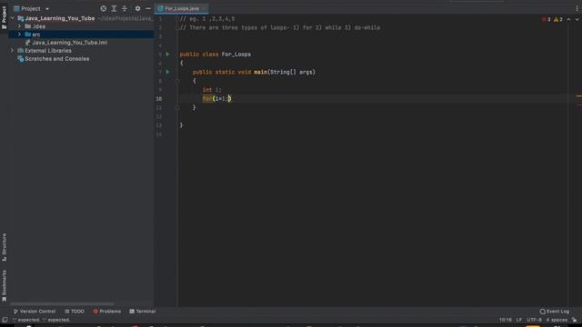Click fold marker at main method closing brace

(x=177, y=107)
